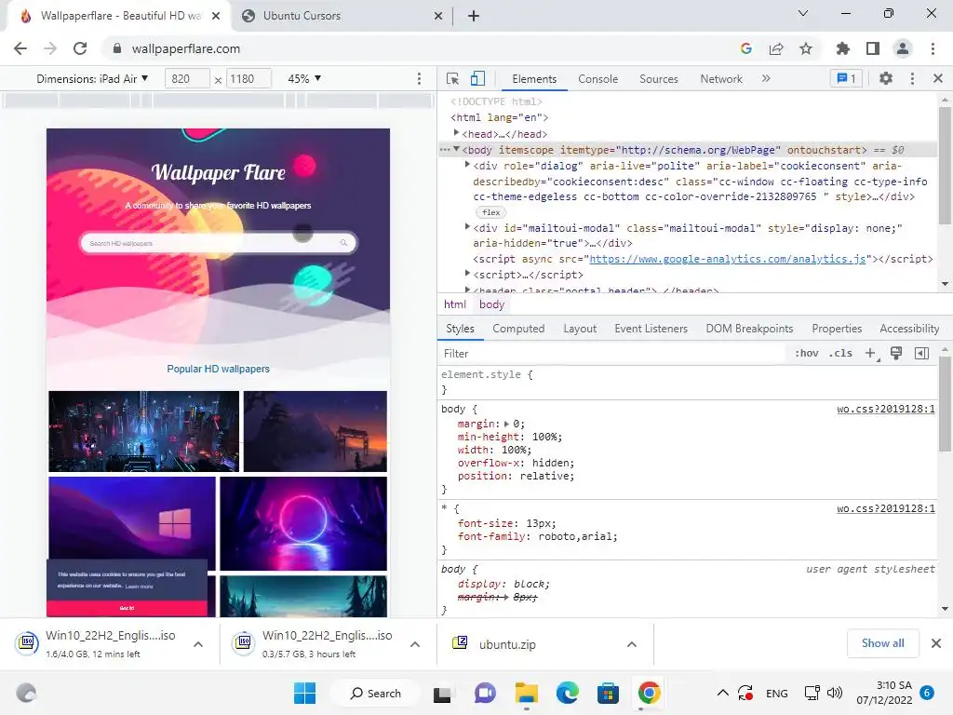Viewport: 953px width, 715px height.
Task: Open wo.css source link for body rule
Action: point(886,410)
